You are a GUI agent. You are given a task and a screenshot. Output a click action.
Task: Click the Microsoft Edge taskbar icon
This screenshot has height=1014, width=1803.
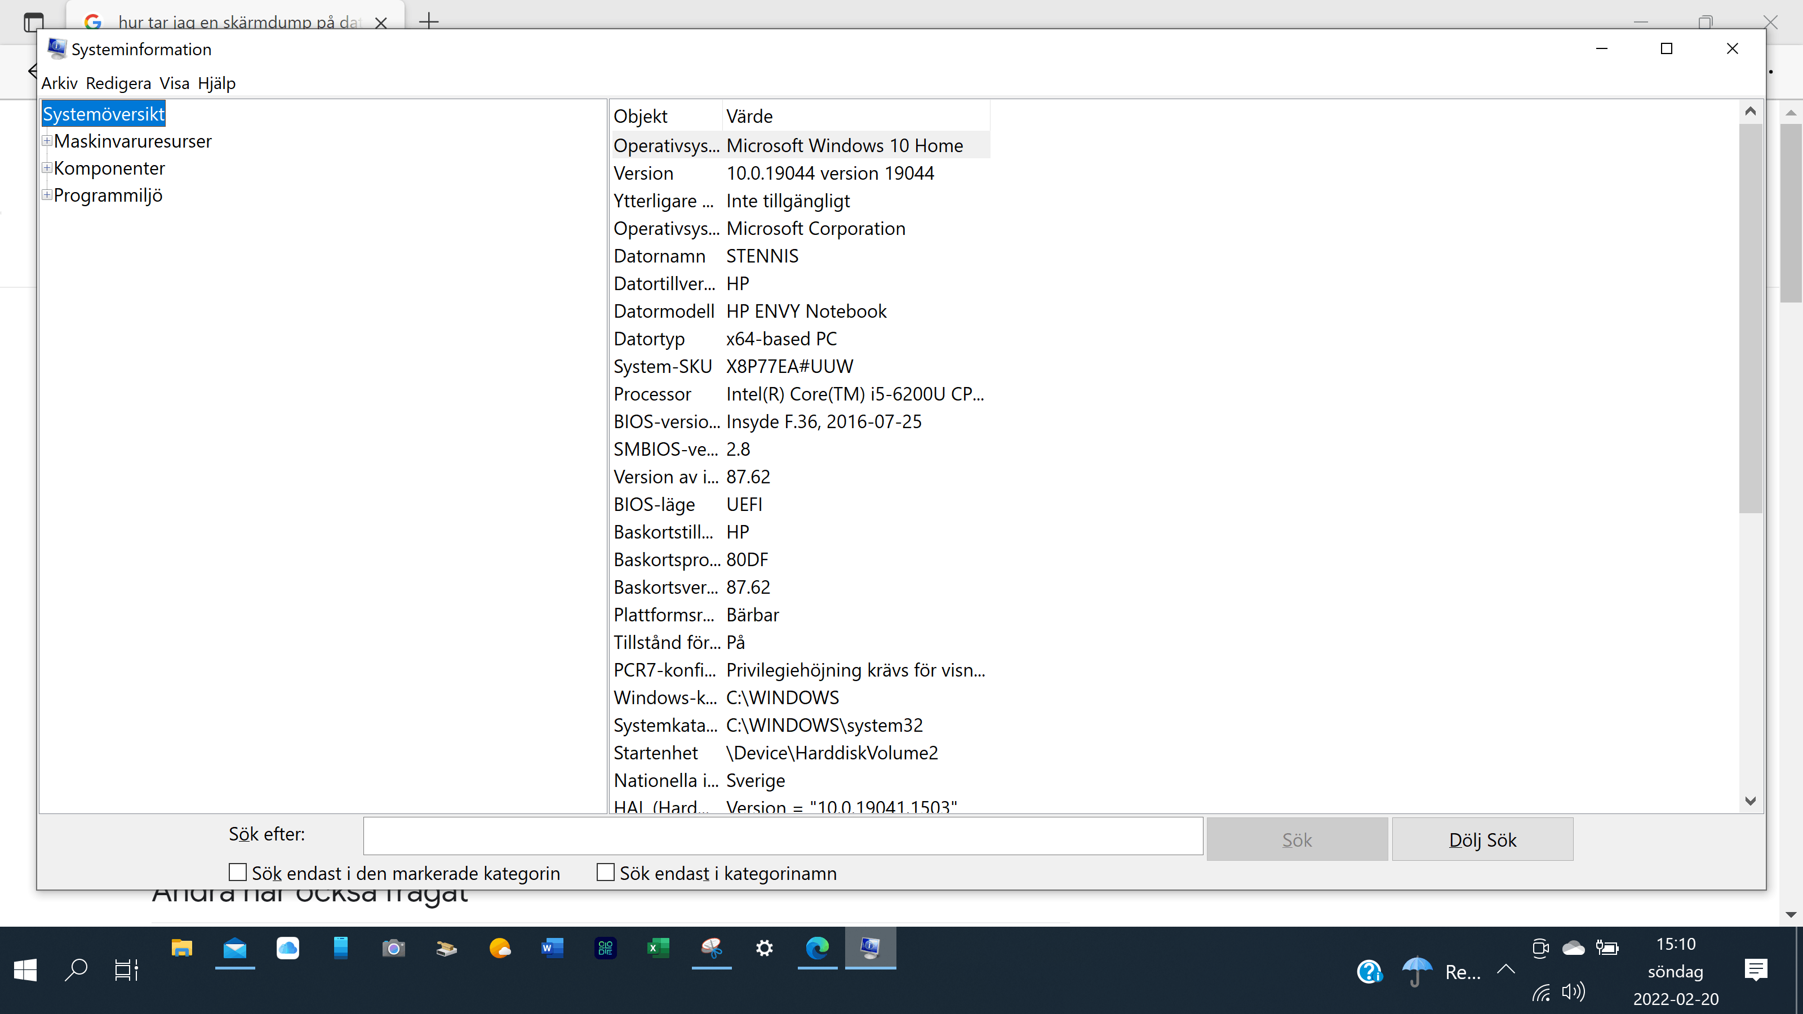pos(817,949)
